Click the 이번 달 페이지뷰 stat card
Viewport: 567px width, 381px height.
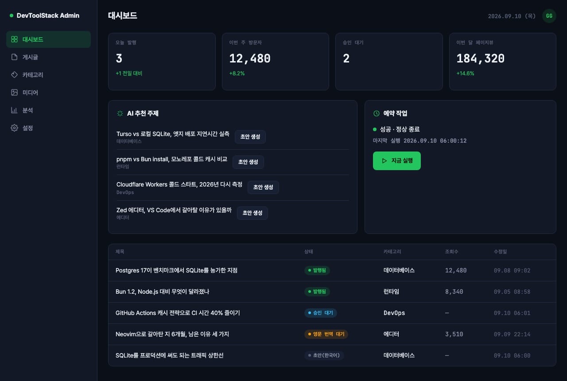point(503,62)
